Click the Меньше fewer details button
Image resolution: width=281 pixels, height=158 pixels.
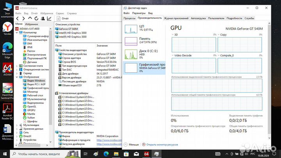(x=132, y=145)
